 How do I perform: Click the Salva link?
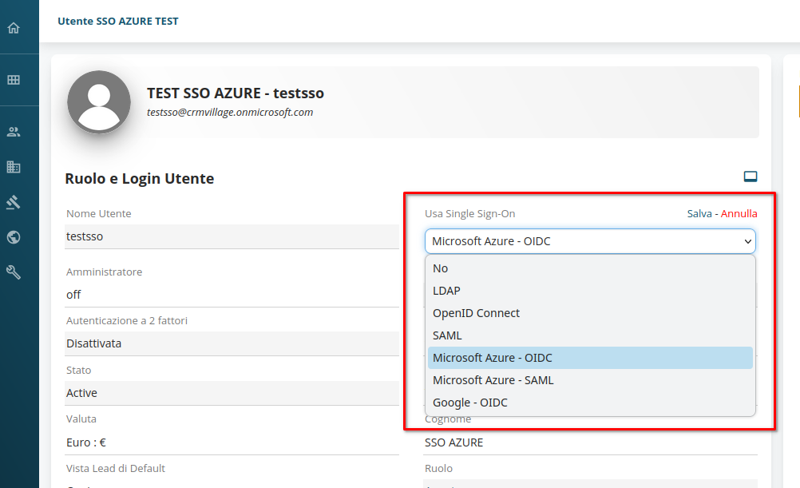point(699,214)
